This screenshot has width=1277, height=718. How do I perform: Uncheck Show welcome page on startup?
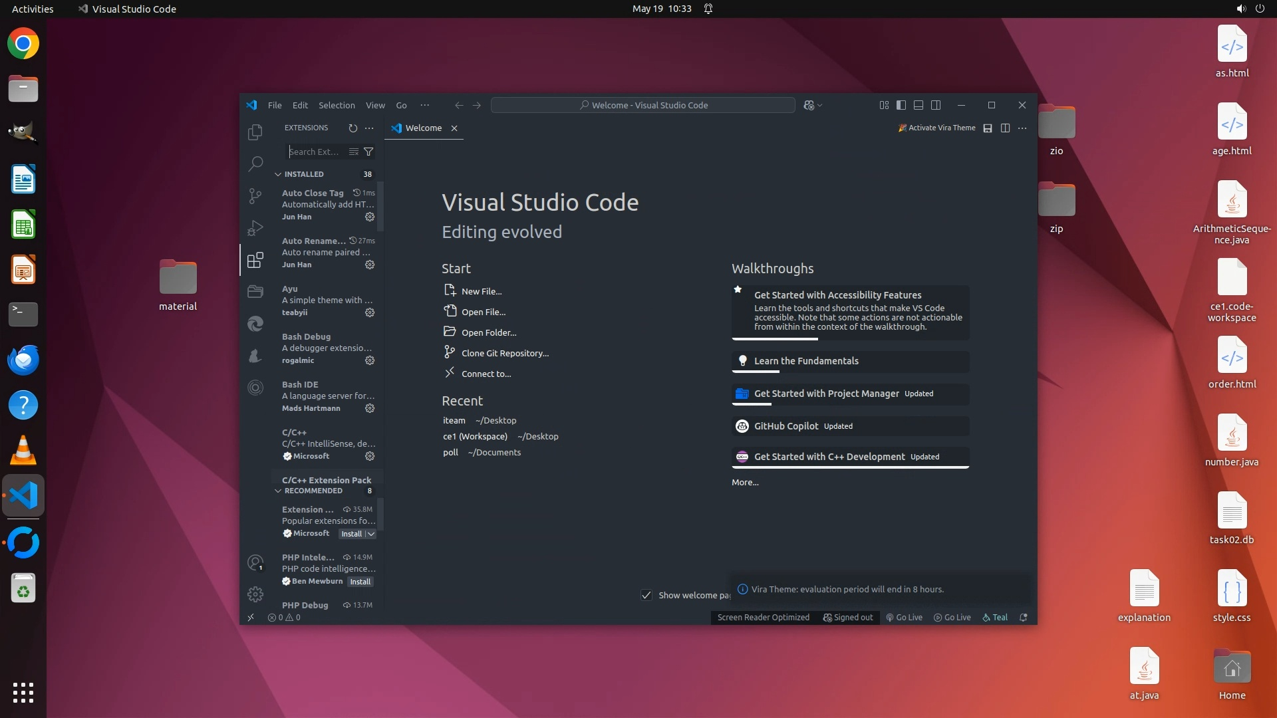coord(646,595)
